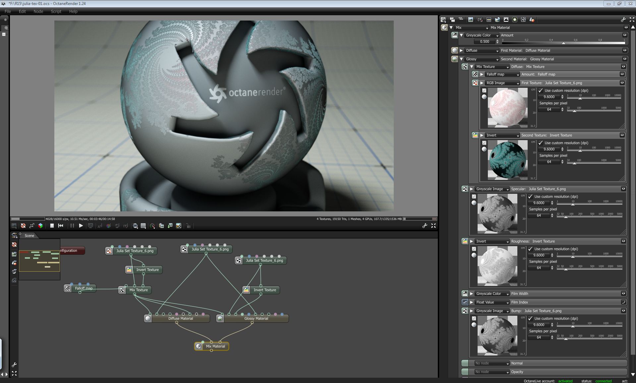Screen dimensions: 636x383
Task: Open the RGB Image type dropdown
Action: (x=502, y=83)
